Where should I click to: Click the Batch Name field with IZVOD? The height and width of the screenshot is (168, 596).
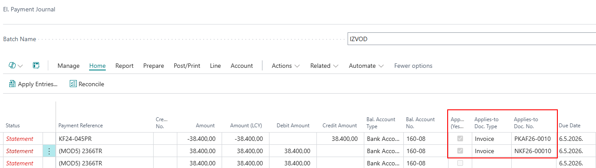[471, 38]
